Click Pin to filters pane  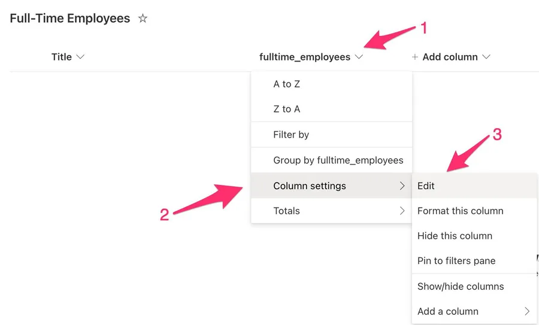coord(456,262)
